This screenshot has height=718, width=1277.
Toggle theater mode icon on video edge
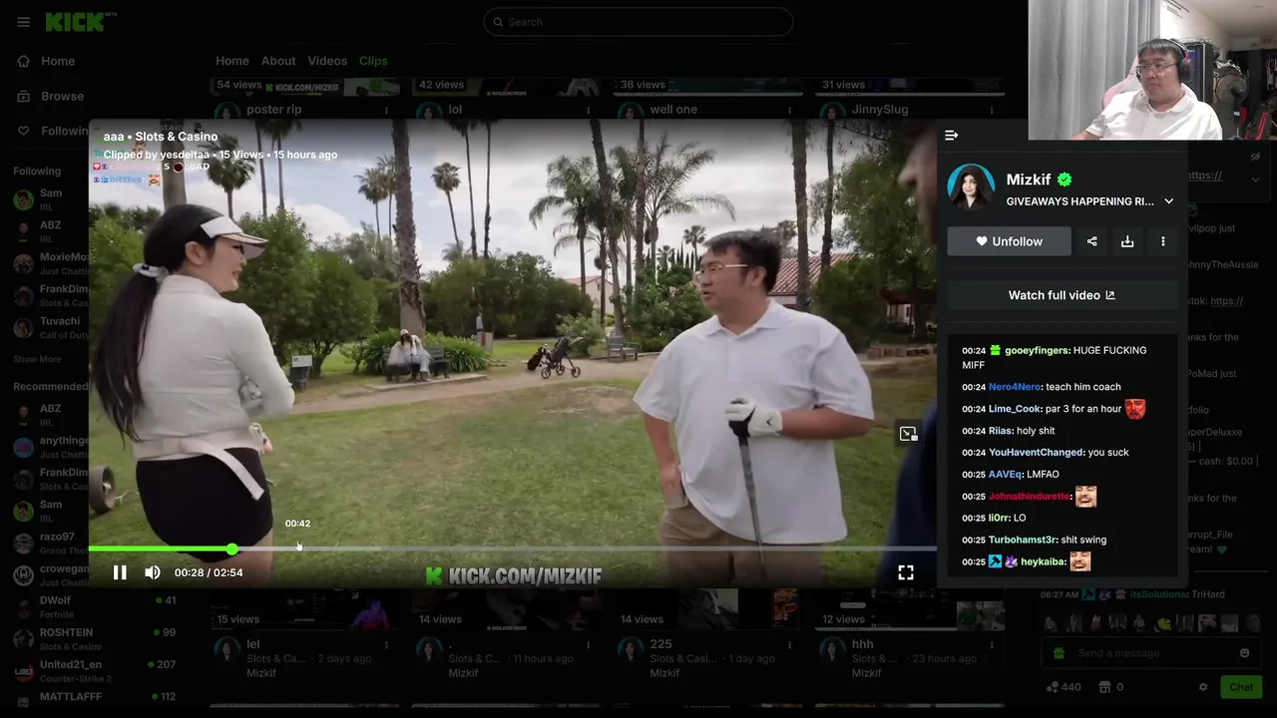pyautogui.click(x=908, y=434)
